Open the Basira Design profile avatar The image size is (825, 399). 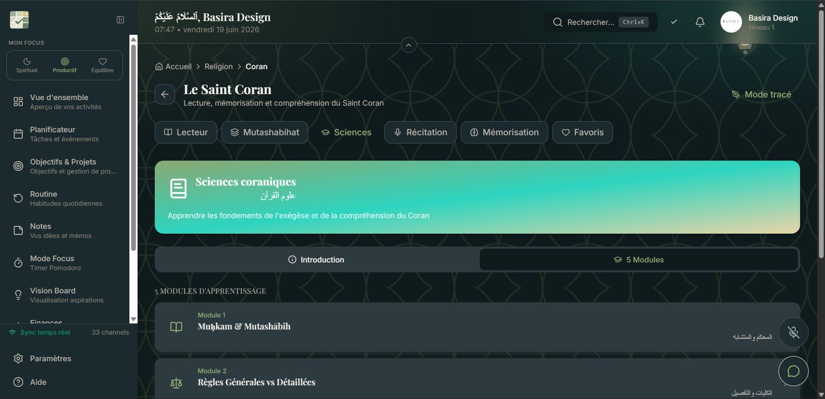coord(731,22)
